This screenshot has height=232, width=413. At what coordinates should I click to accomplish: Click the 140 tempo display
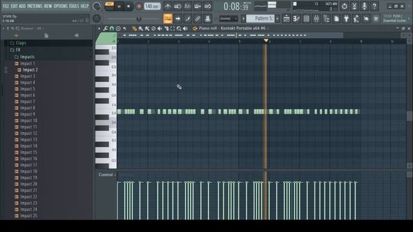pos(152,6)
